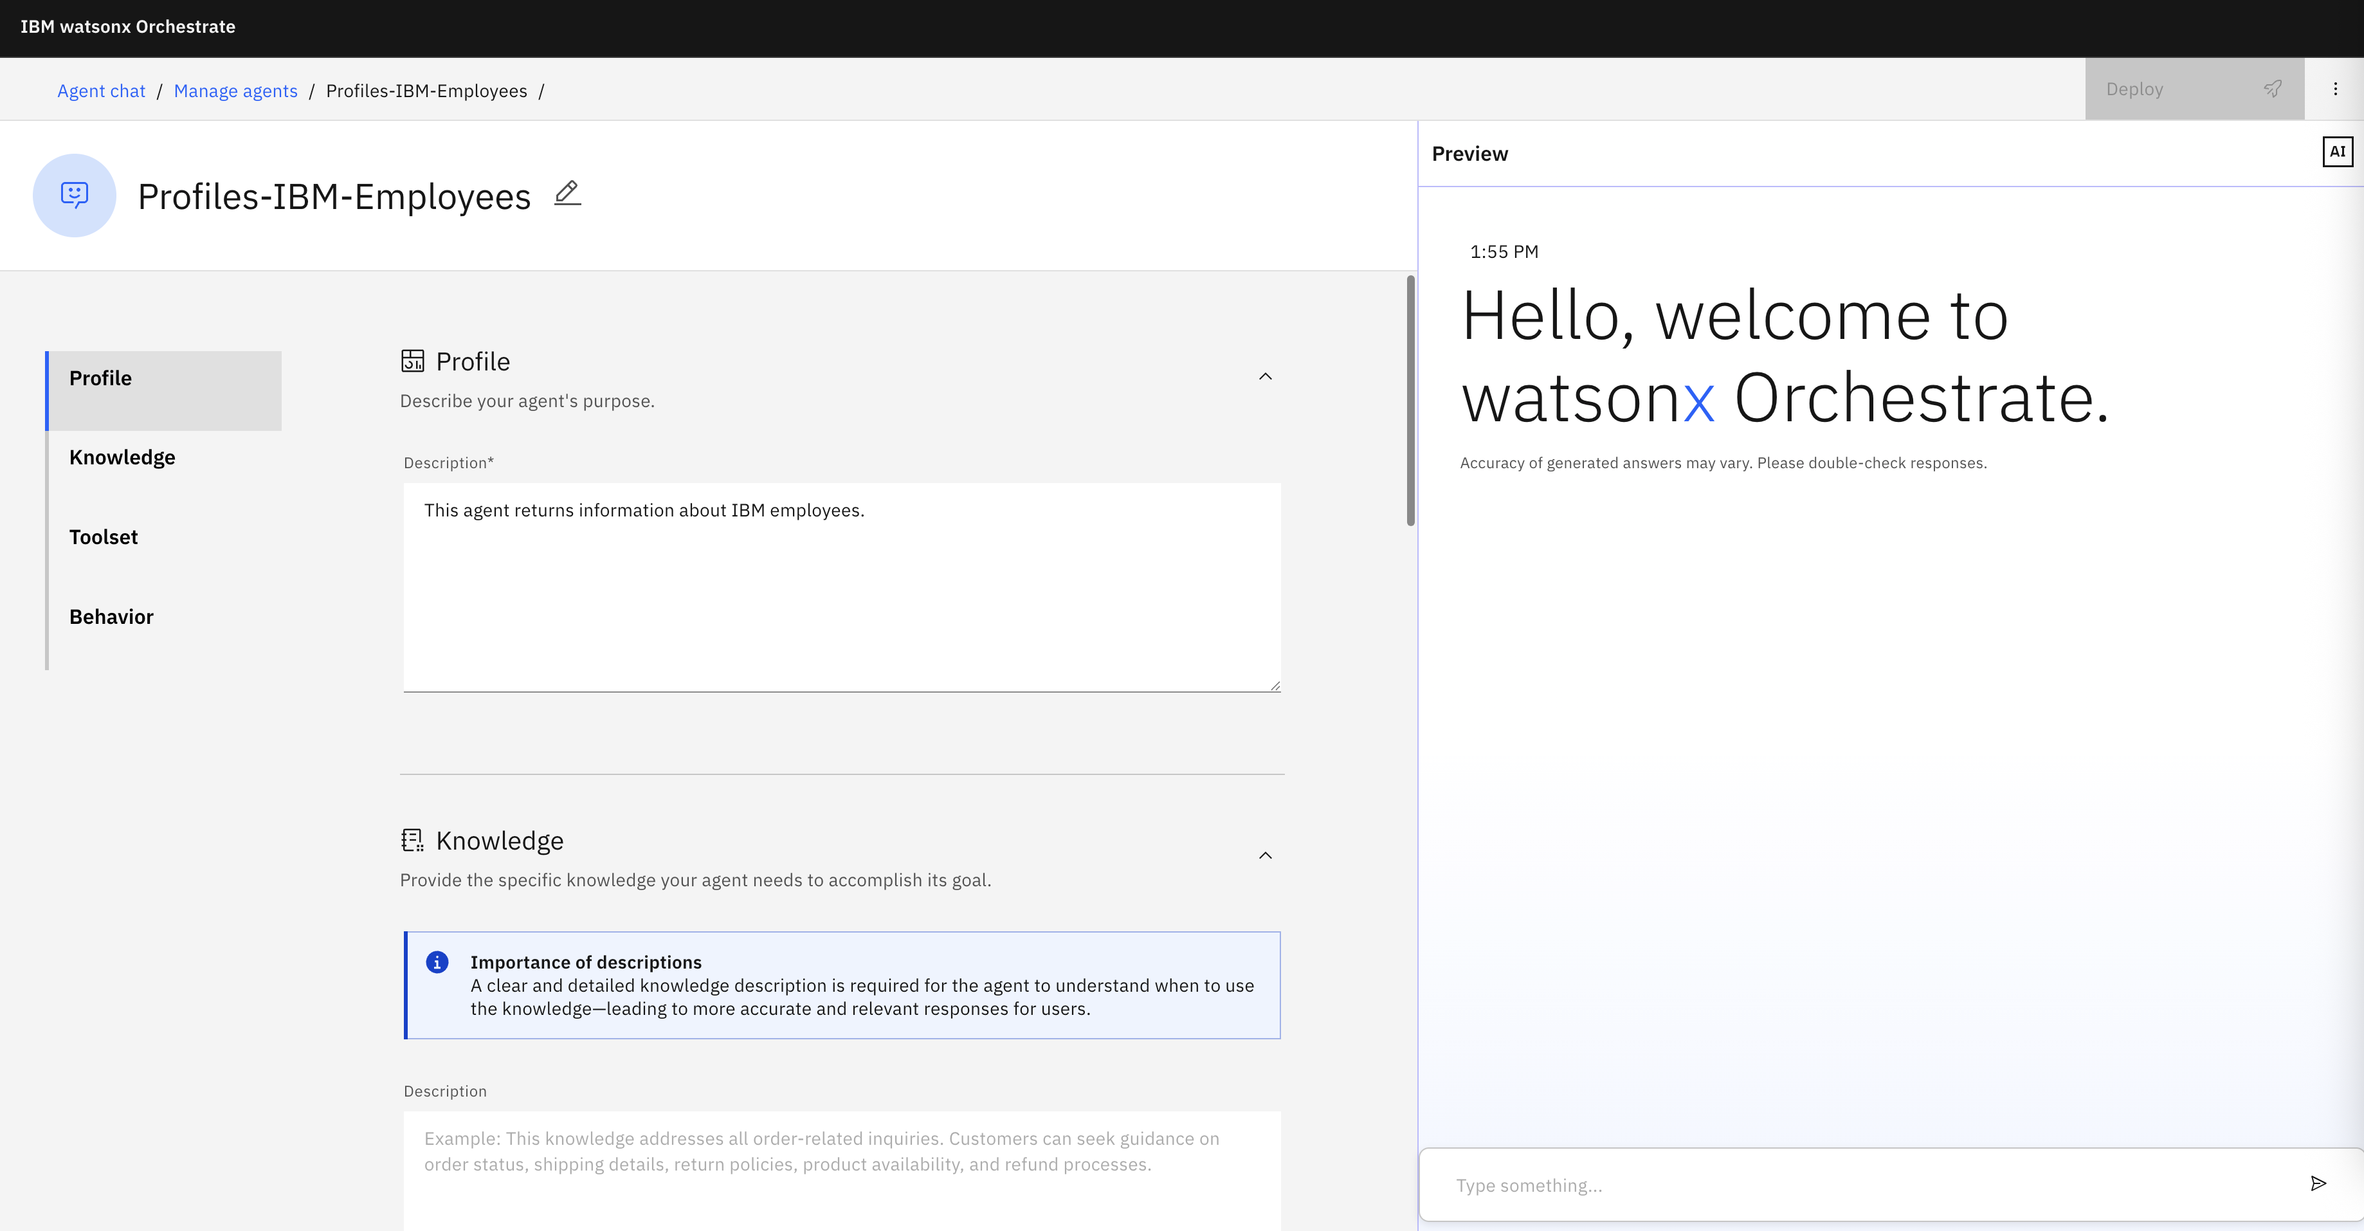Click the 'Accuracy of generated answers' disclaimer
This screenshot has width=2364, height=1231.
pyautogui.click(x=1723, y=462)
